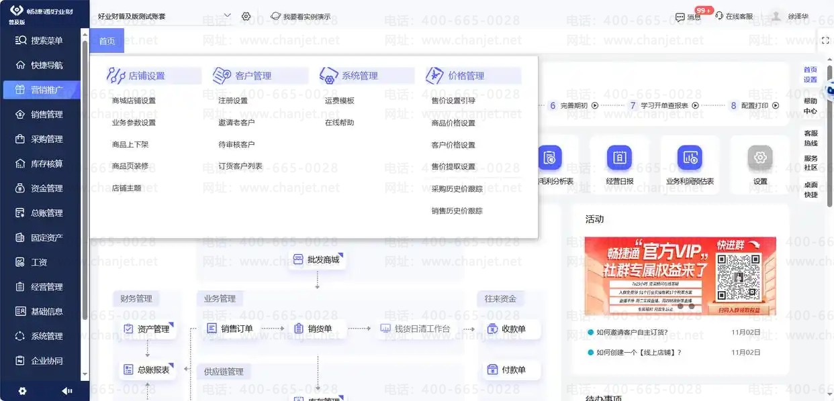This screenshot has height=401, width=834.
Task: Click the 在线客服 headset icon
Action: click(x=719, y=16)
